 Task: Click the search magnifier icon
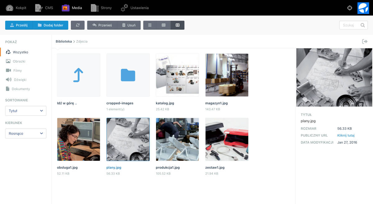coord(363,25)
